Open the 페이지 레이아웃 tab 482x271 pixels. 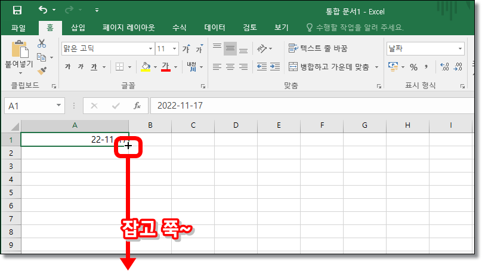coord(129,27)
